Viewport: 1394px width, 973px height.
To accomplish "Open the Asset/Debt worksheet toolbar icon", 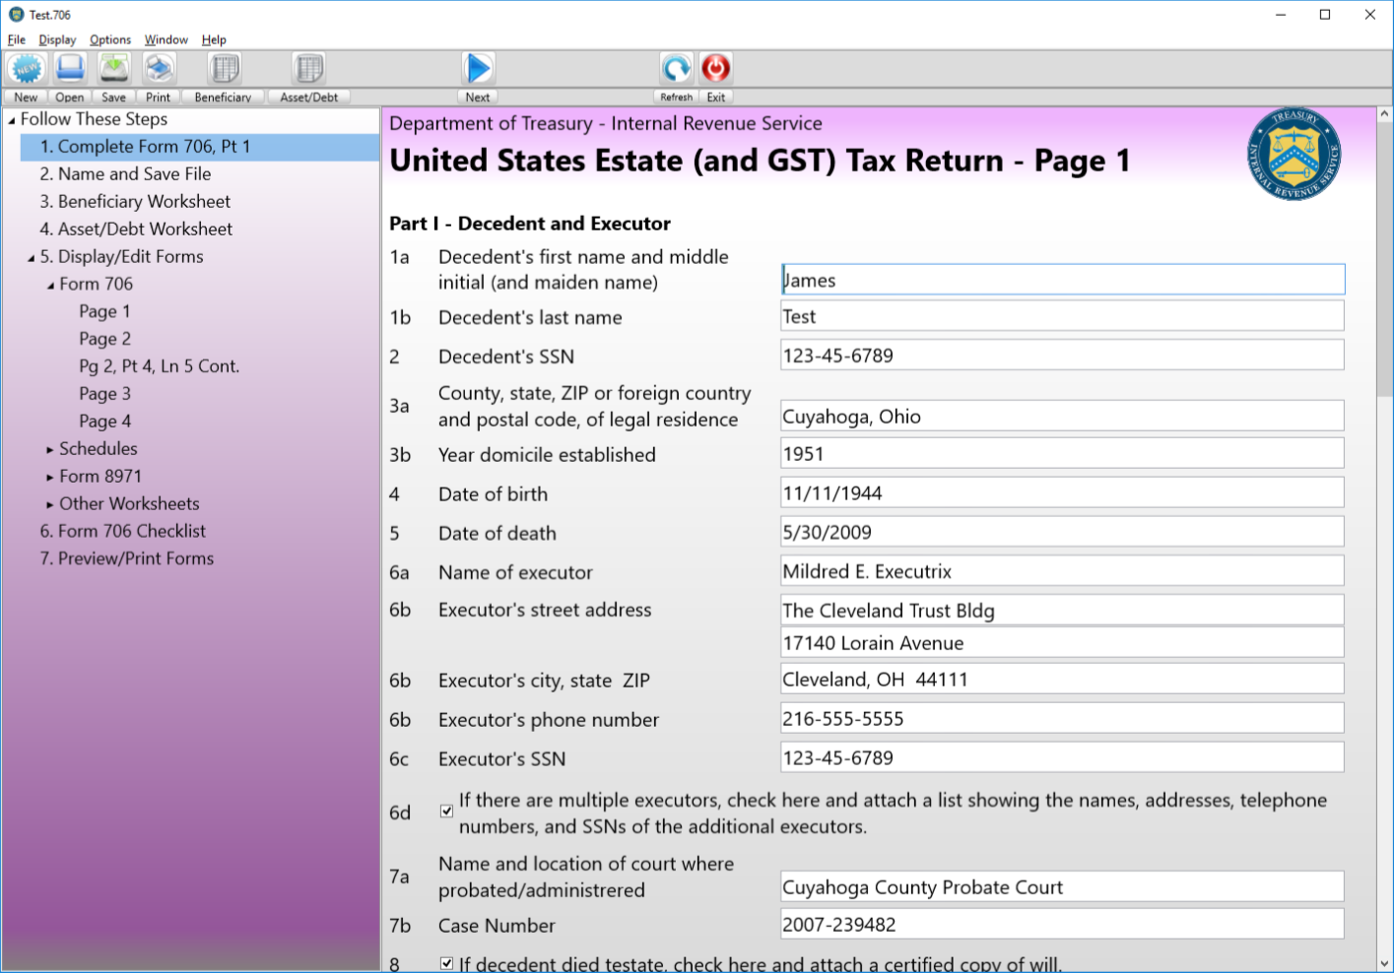I will [x=309, y=68].
